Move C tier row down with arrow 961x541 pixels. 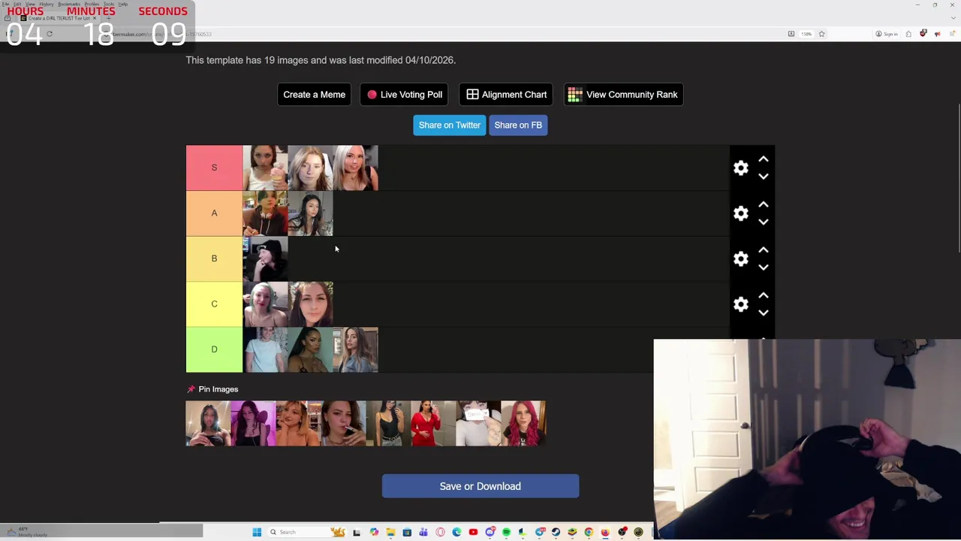pos(764,313)
